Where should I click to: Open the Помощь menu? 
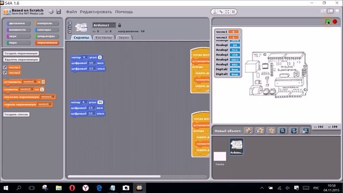click(124, 12)
